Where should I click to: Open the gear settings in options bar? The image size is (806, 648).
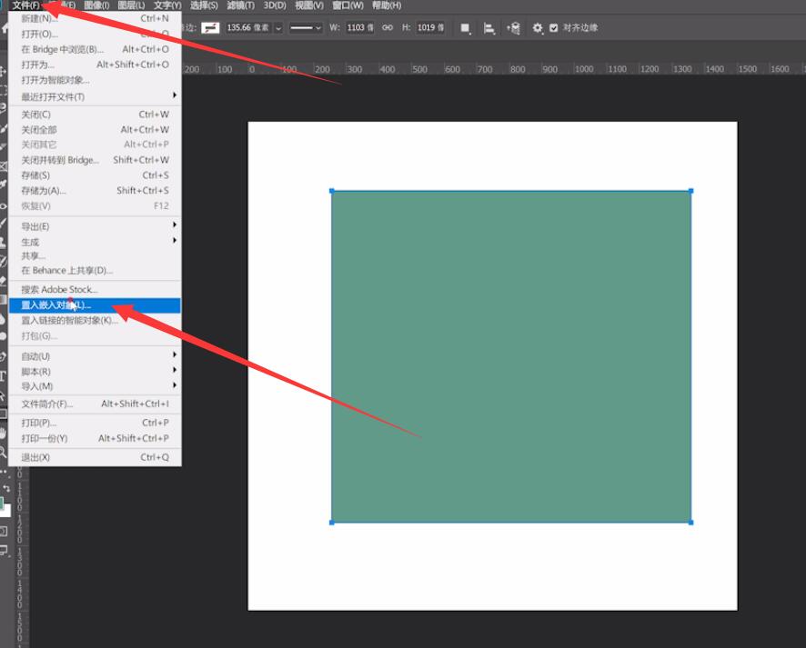(537, 28)
